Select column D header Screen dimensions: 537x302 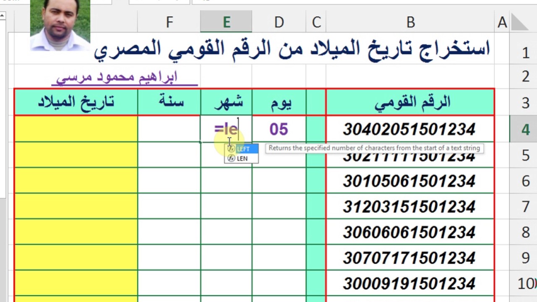[x=279, y=22]
